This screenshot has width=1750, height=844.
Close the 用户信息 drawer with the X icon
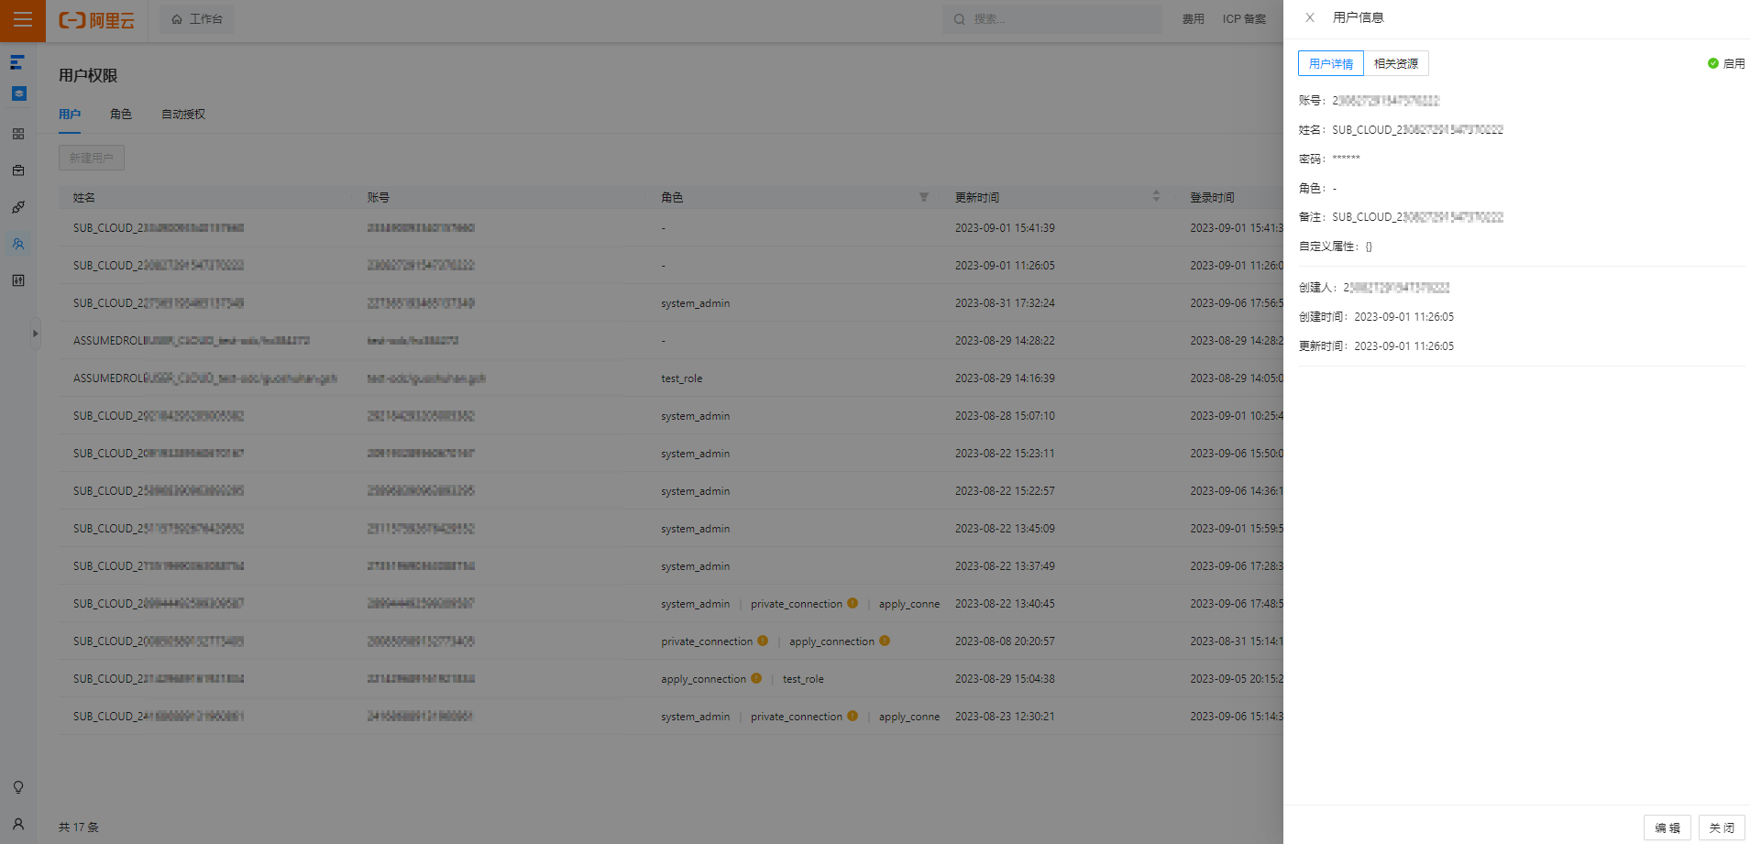pyautogui.click(x=1310, y=17)
